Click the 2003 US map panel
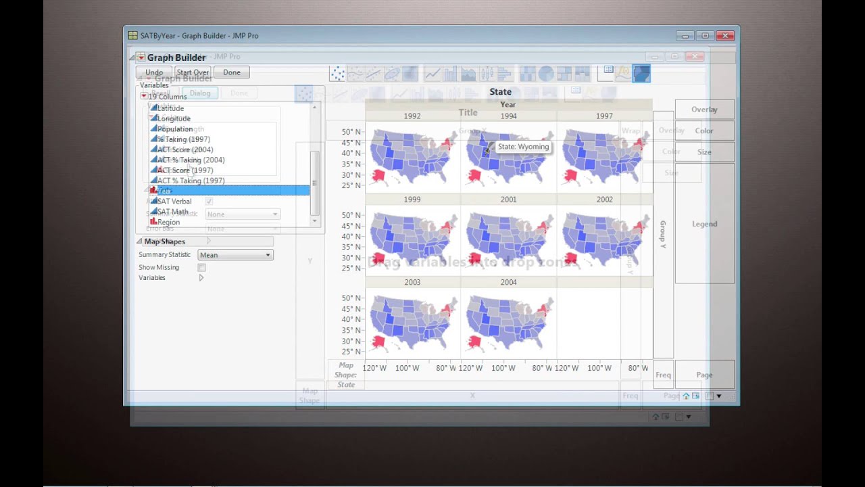The image size is (865, 487). 412,324
